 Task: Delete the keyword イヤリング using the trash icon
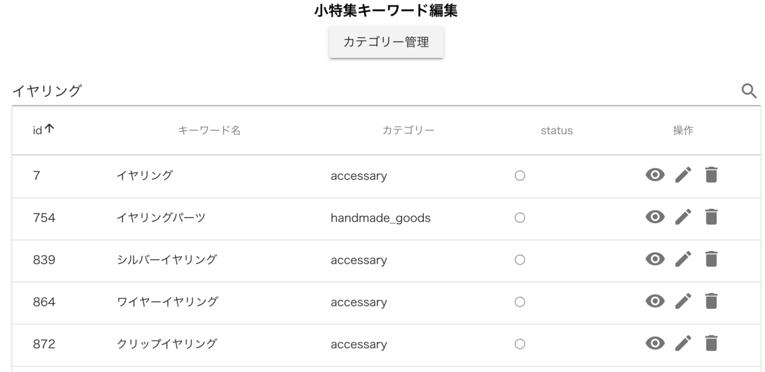click(712, 176)
